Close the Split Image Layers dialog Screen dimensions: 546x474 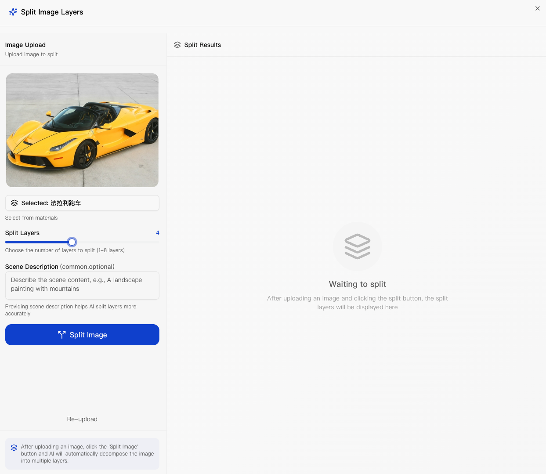coord(537,8)
